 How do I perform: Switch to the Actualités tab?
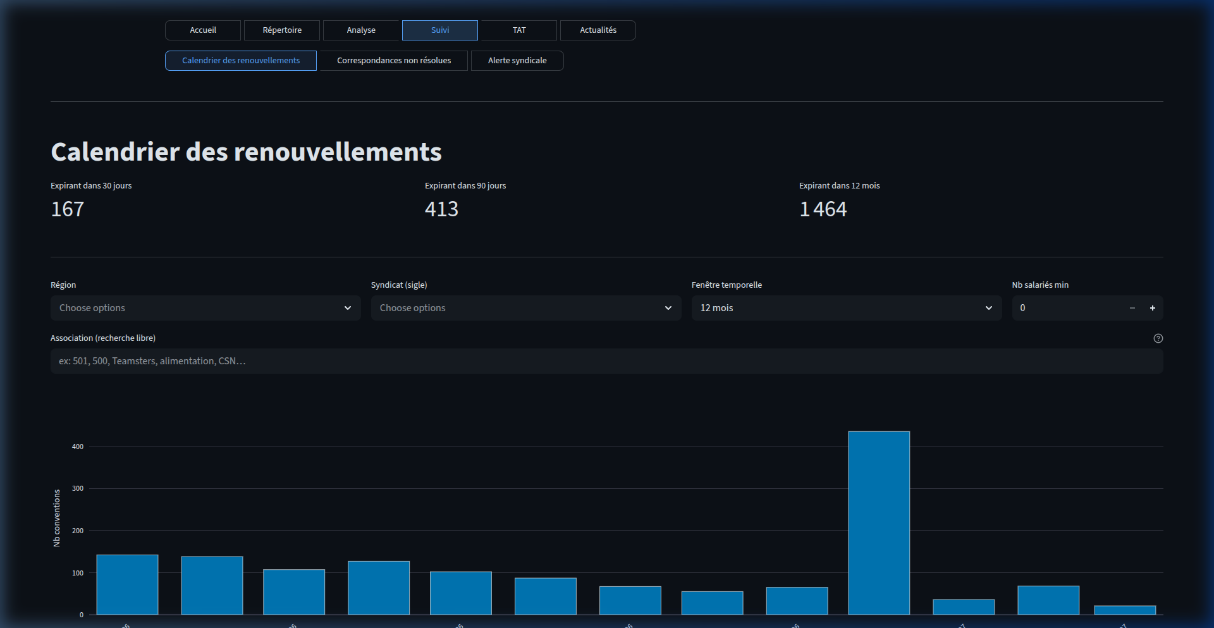pyautogui.click(x=598, y=30)
